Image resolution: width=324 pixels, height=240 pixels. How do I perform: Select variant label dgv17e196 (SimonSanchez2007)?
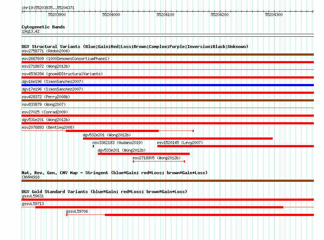(x=52, y=89)
